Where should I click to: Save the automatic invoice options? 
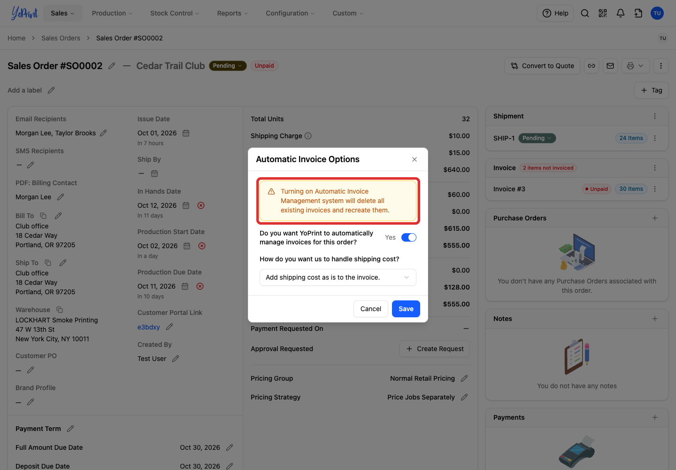pyautogui.click(x=406, y=309)
